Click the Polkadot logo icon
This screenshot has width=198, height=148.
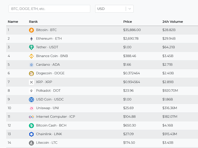[31, 91]
